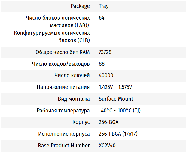The width and height of the screenshot is (186, 154).
Task: Click the "Рабочая температура" label
Action: (63, 111)
